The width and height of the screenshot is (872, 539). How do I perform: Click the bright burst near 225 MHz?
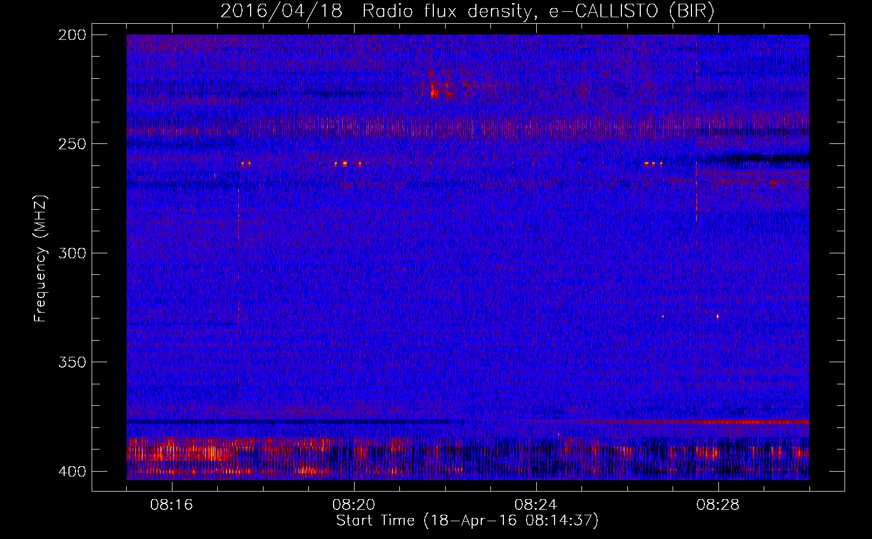click(435, 93)
